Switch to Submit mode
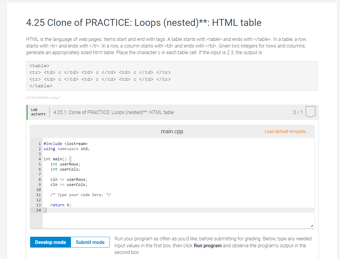340x259 pixels. pyautogui.click(x=90, y=242)
